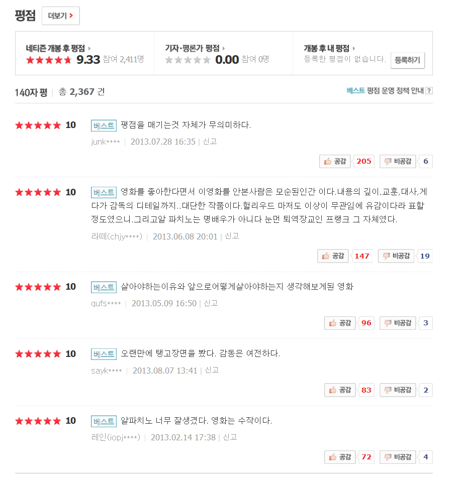Click 공감 thumbs-up on junk**** review
This screenshot has width=462, height=488.
tap(336, 161)
